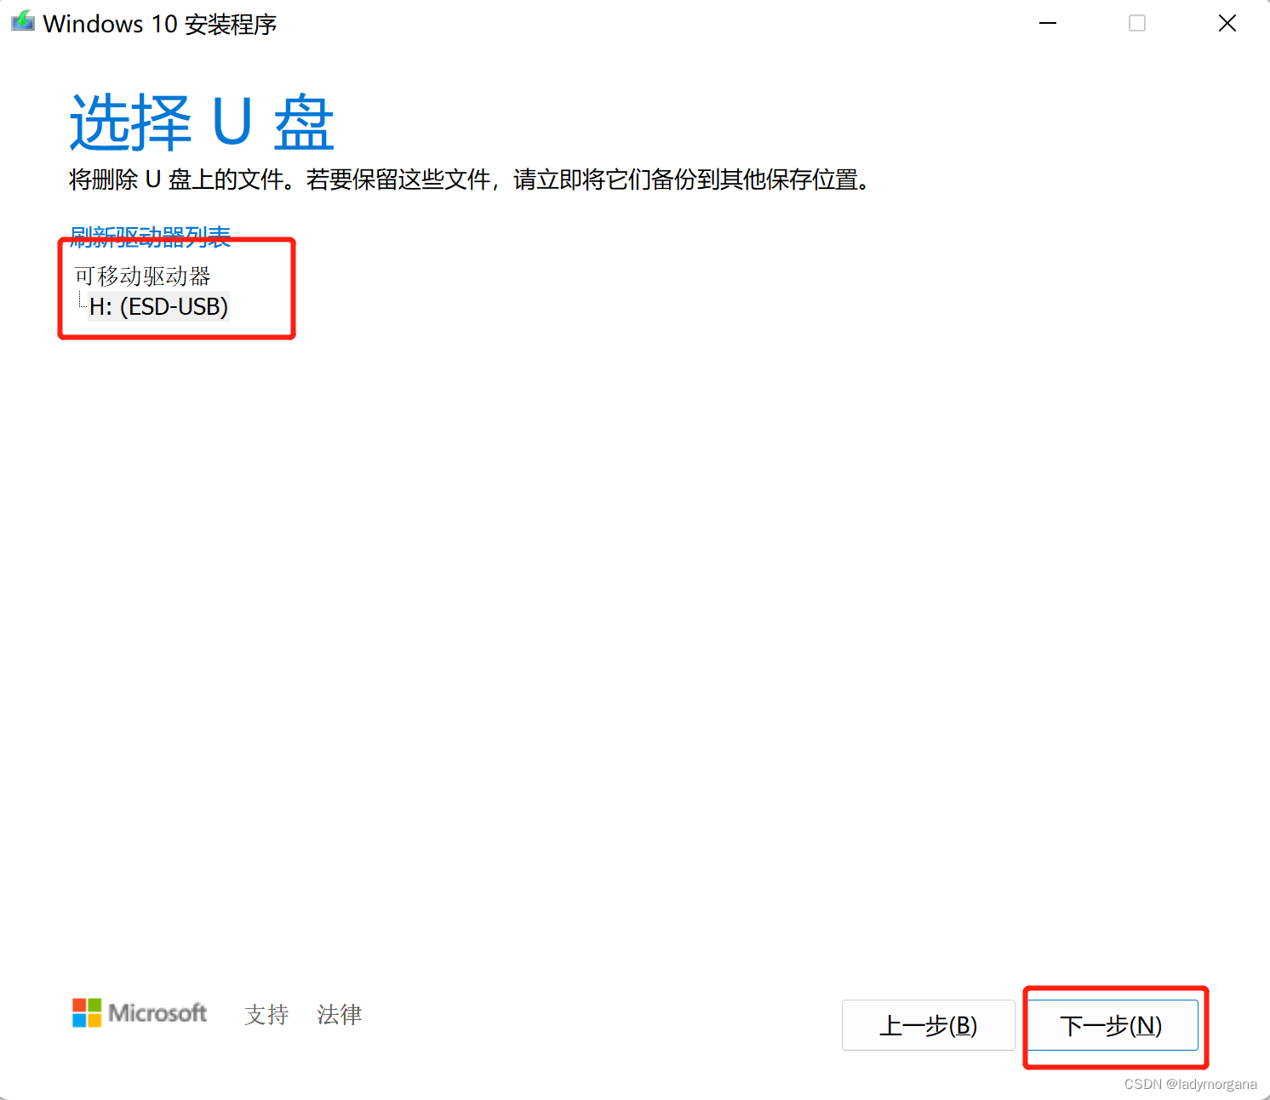Image resolution: width=1270 pixels, height=1100 pixels.
Task: Select the H: (ESD-USB) drive
Action: pyautogui.click(x=158, y=306)
